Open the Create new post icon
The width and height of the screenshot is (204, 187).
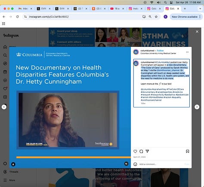point(5,97)
